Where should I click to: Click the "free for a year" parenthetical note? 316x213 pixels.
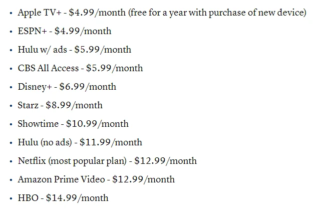coord(217,13)
